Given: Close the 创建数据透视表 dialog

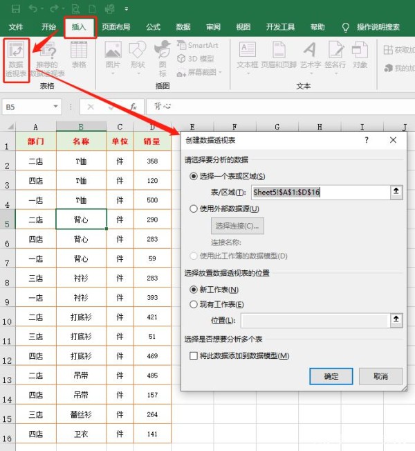Looking at the screenshot, I should pyautogui.click(x=393, y=140).
